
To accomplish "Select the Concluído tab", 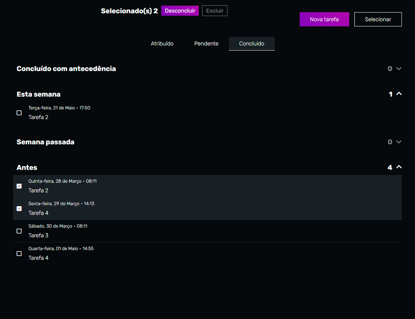I will tap(252, 44).
